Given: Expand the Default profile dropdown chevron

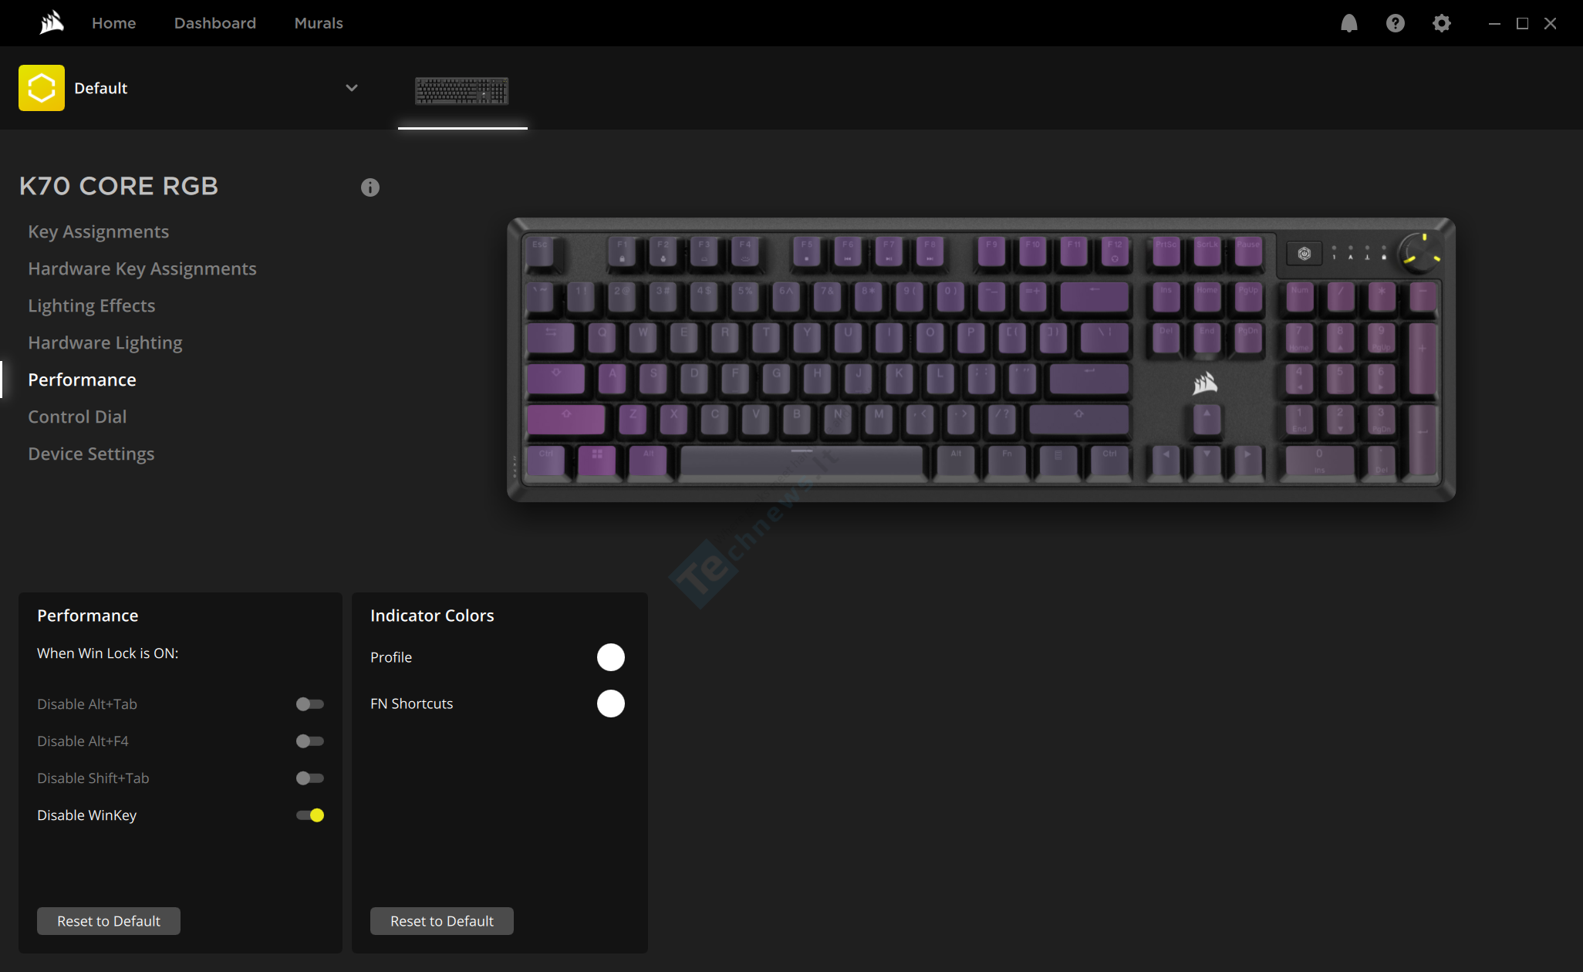Looking at the screenshot, I should pos(352,88).
